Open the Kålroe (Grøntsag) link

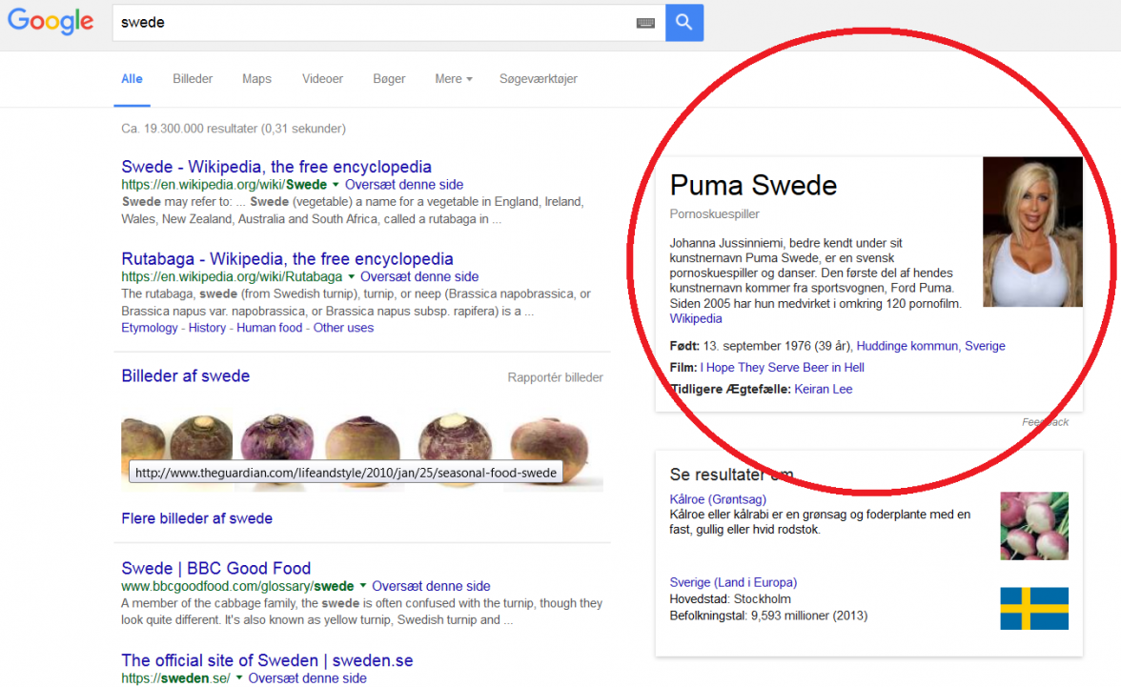coord(717,498)
